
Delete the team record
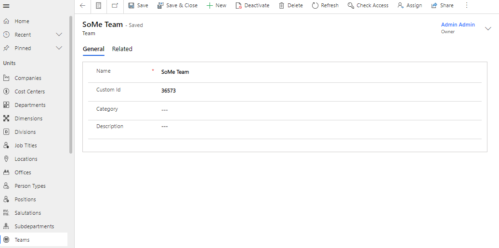pyautogui.click(x=291, y=6)
